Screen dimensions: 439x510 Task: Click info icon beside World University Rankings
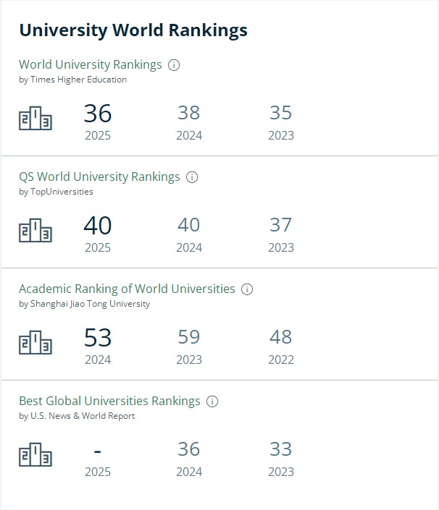click(174, 65)
